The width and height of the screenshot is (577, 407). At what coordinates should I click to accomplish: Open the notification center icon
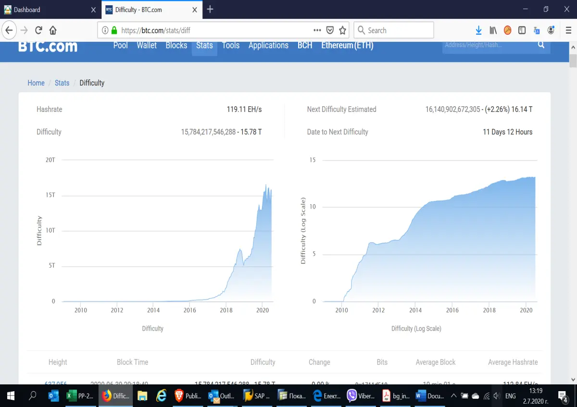click(563, 396)
